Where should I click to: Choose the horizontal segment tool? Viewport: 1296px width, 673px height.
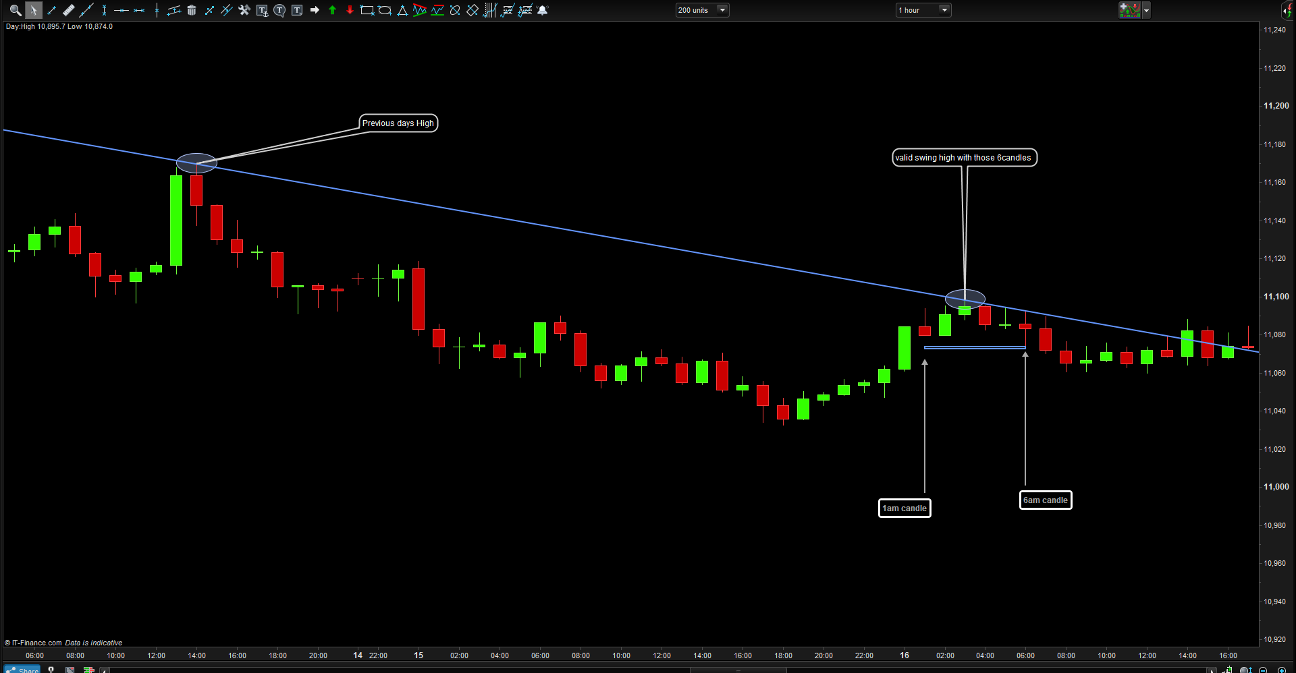click(x=139, y=10)
